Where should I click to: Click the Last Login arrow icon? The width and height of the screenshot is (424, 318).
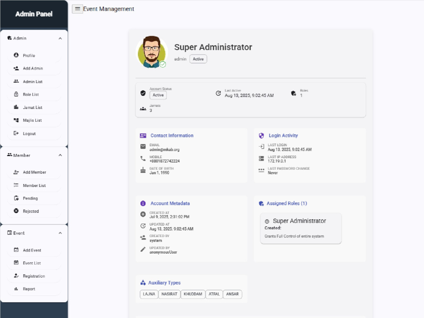(x=261, y=147)
